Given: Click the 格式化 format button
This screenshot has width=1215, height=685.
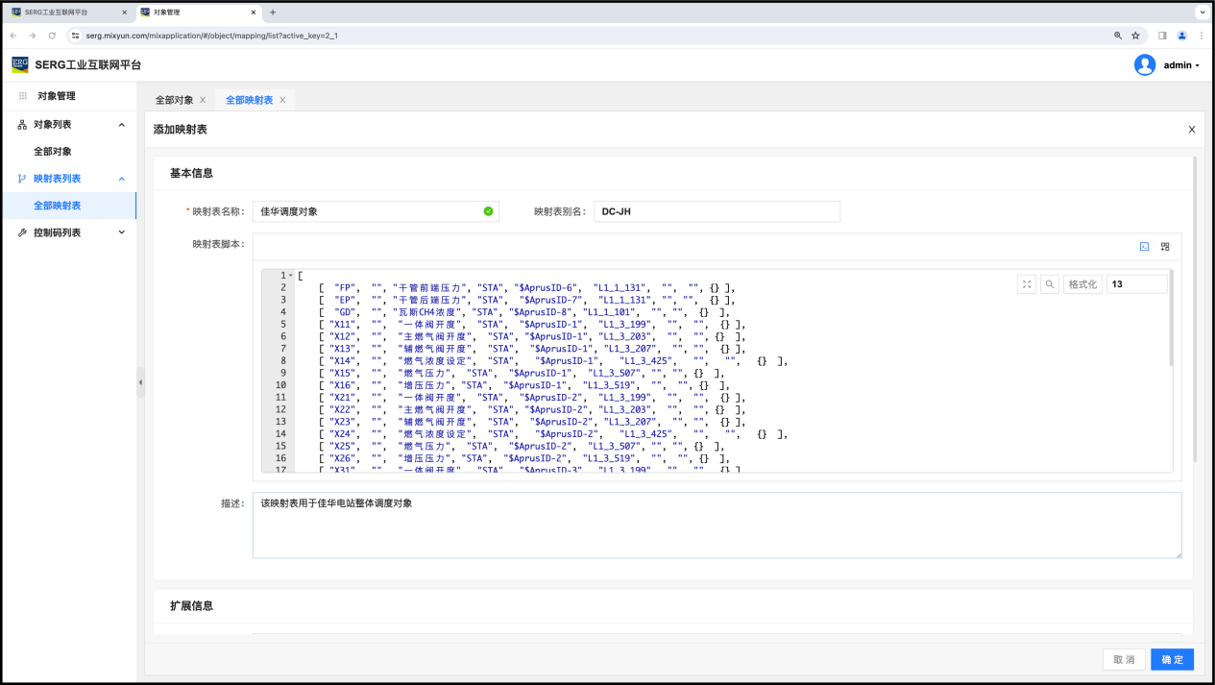Looking at the screenshot, I should click(1082, 284).
